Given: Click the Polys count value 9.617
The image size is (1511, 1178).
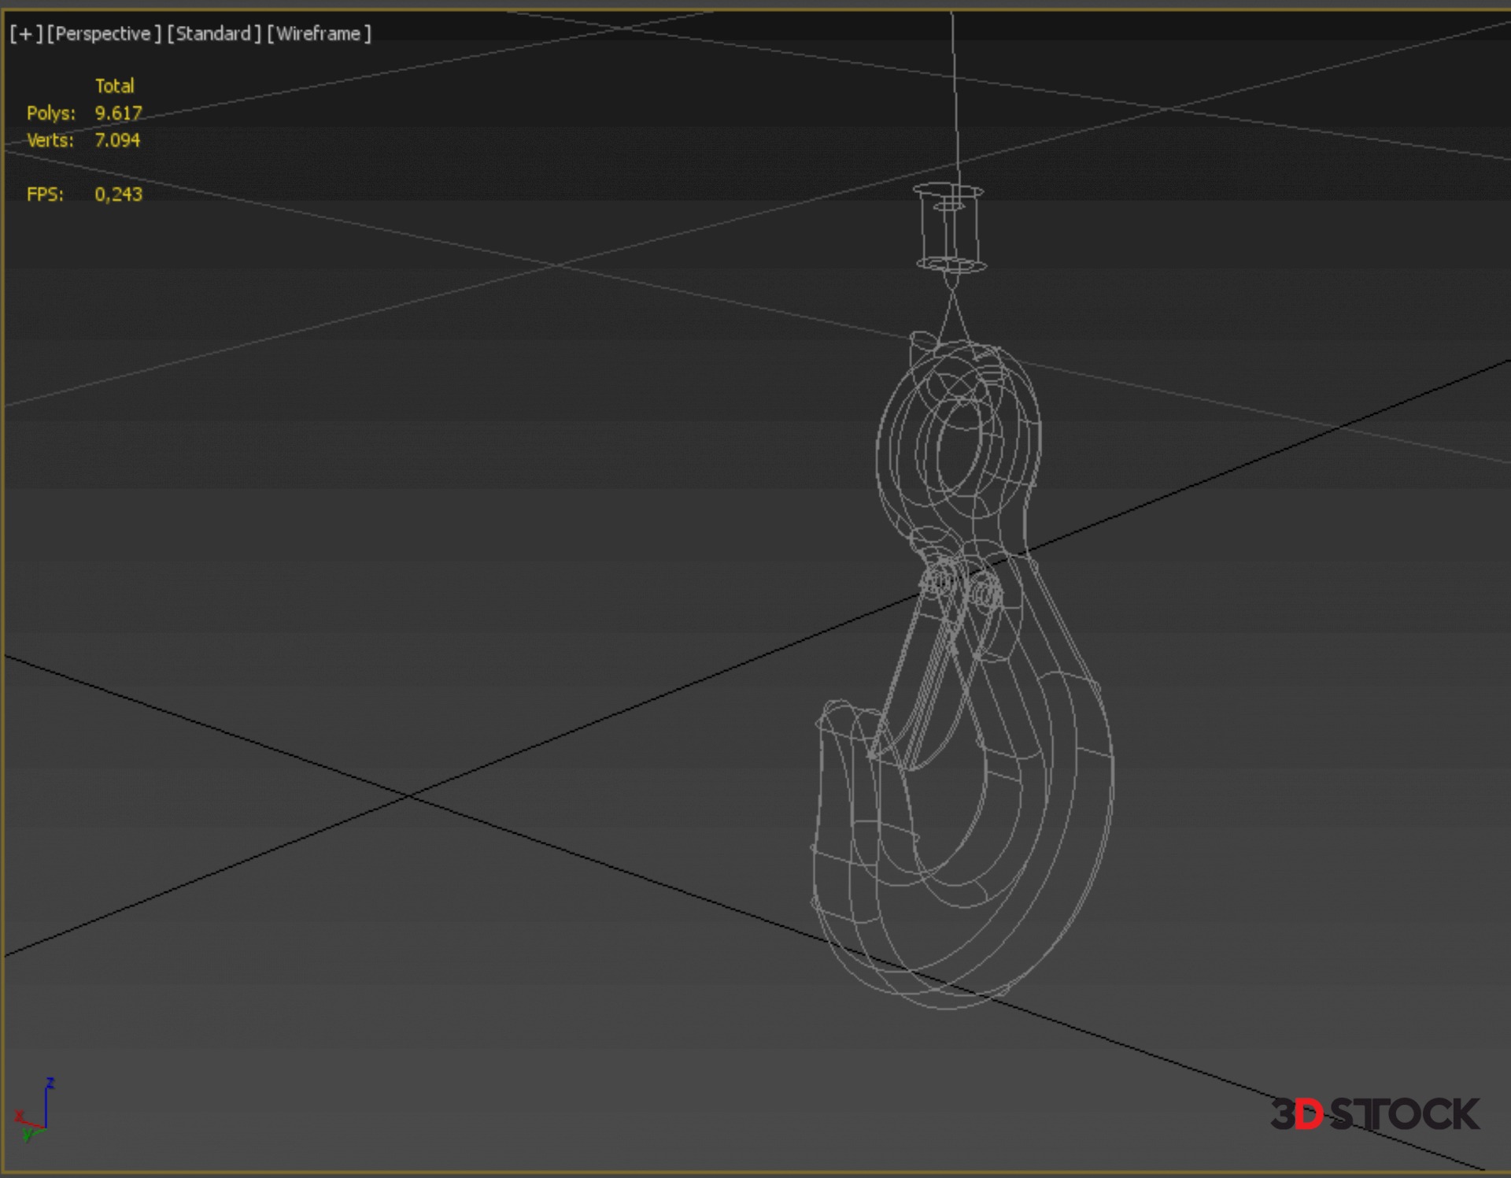Looking at the screenshot, I should pyautogui.click(x=118, y=113).
